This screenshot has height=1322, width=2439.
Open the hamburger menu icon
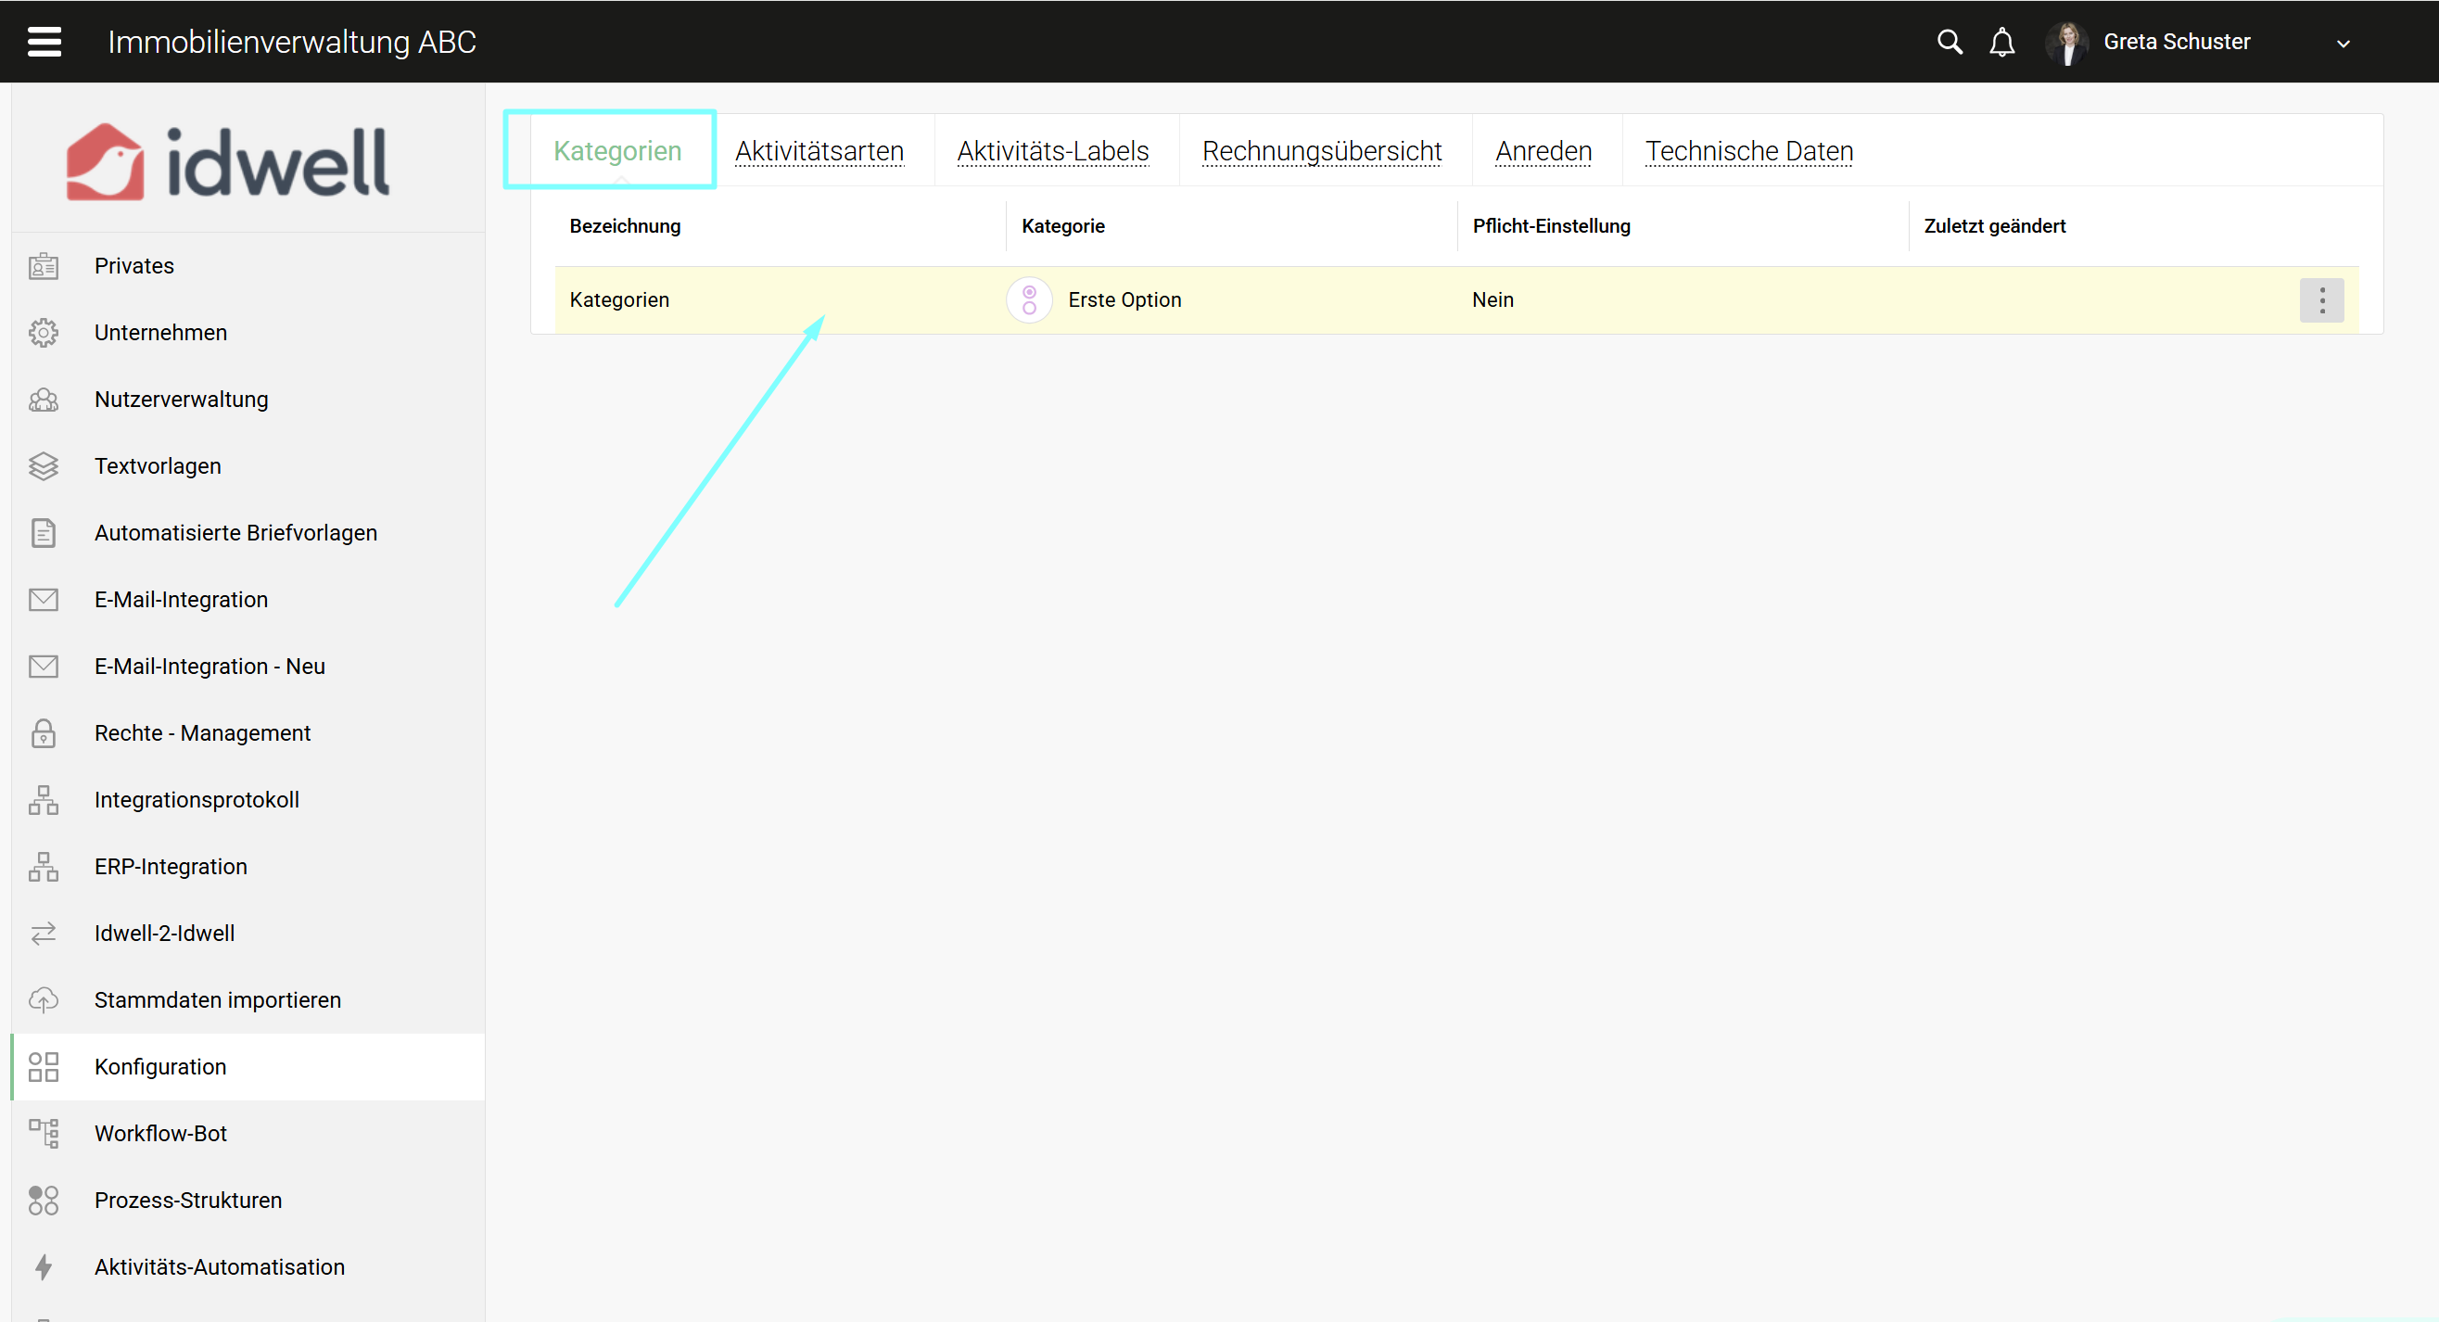tap(44, 42)
